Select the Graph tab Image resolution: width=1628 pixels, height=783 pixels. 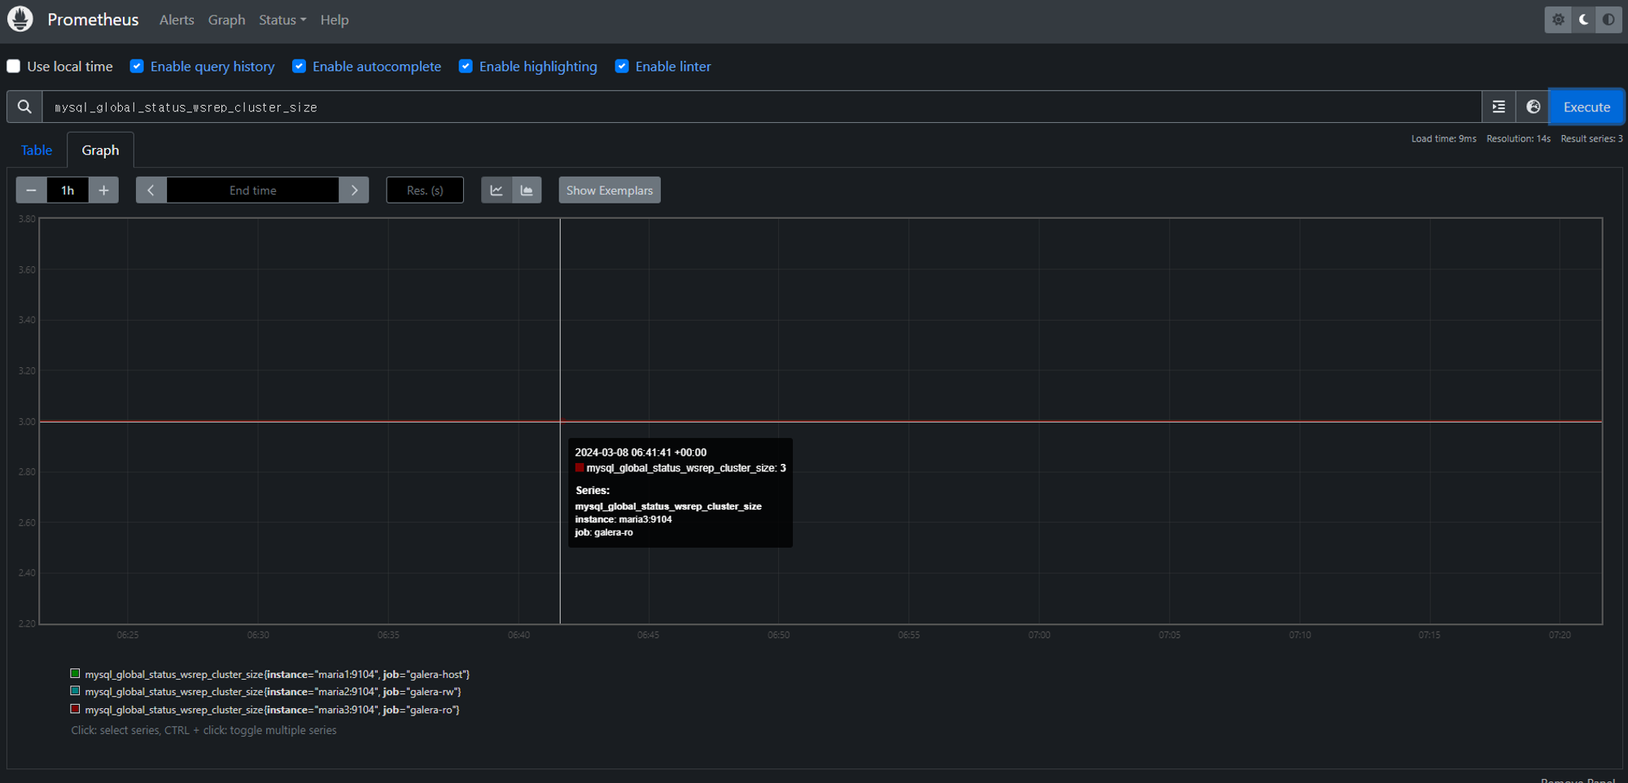pos(100,150)
